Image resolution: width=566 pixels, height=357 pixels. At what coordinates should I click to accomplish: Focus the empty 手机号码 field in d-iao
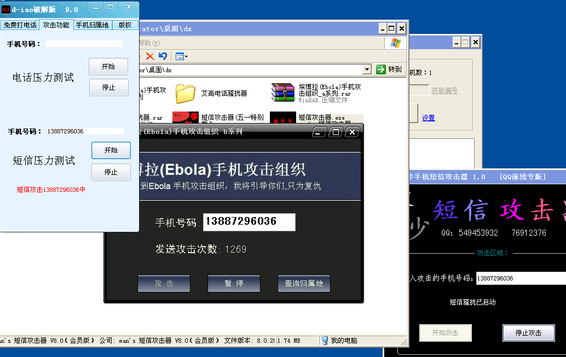84,44
